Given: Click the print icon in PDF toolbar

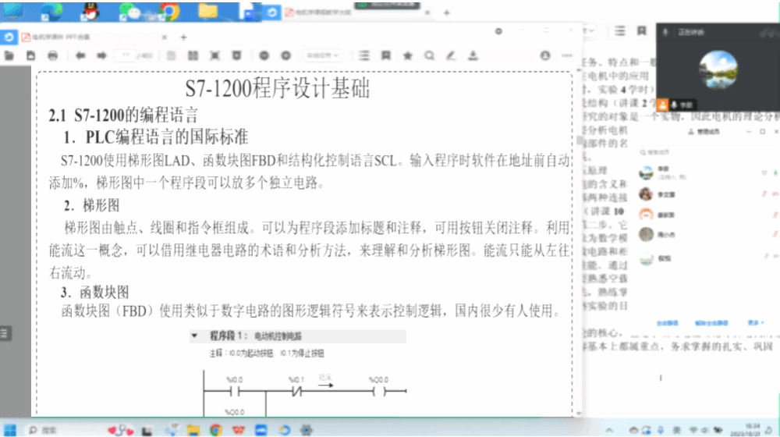Looking at the screenshot, I should click(x=53, y=56).
